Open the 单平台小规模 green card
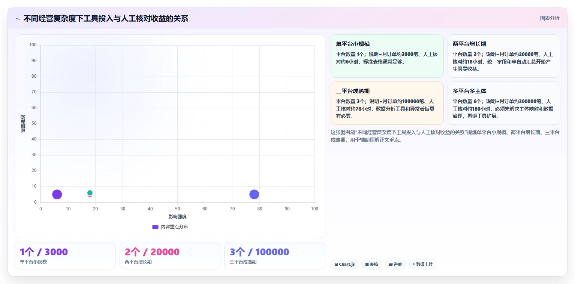The height and width of the screenshot is (284, 575). click(x=387, y=56)
